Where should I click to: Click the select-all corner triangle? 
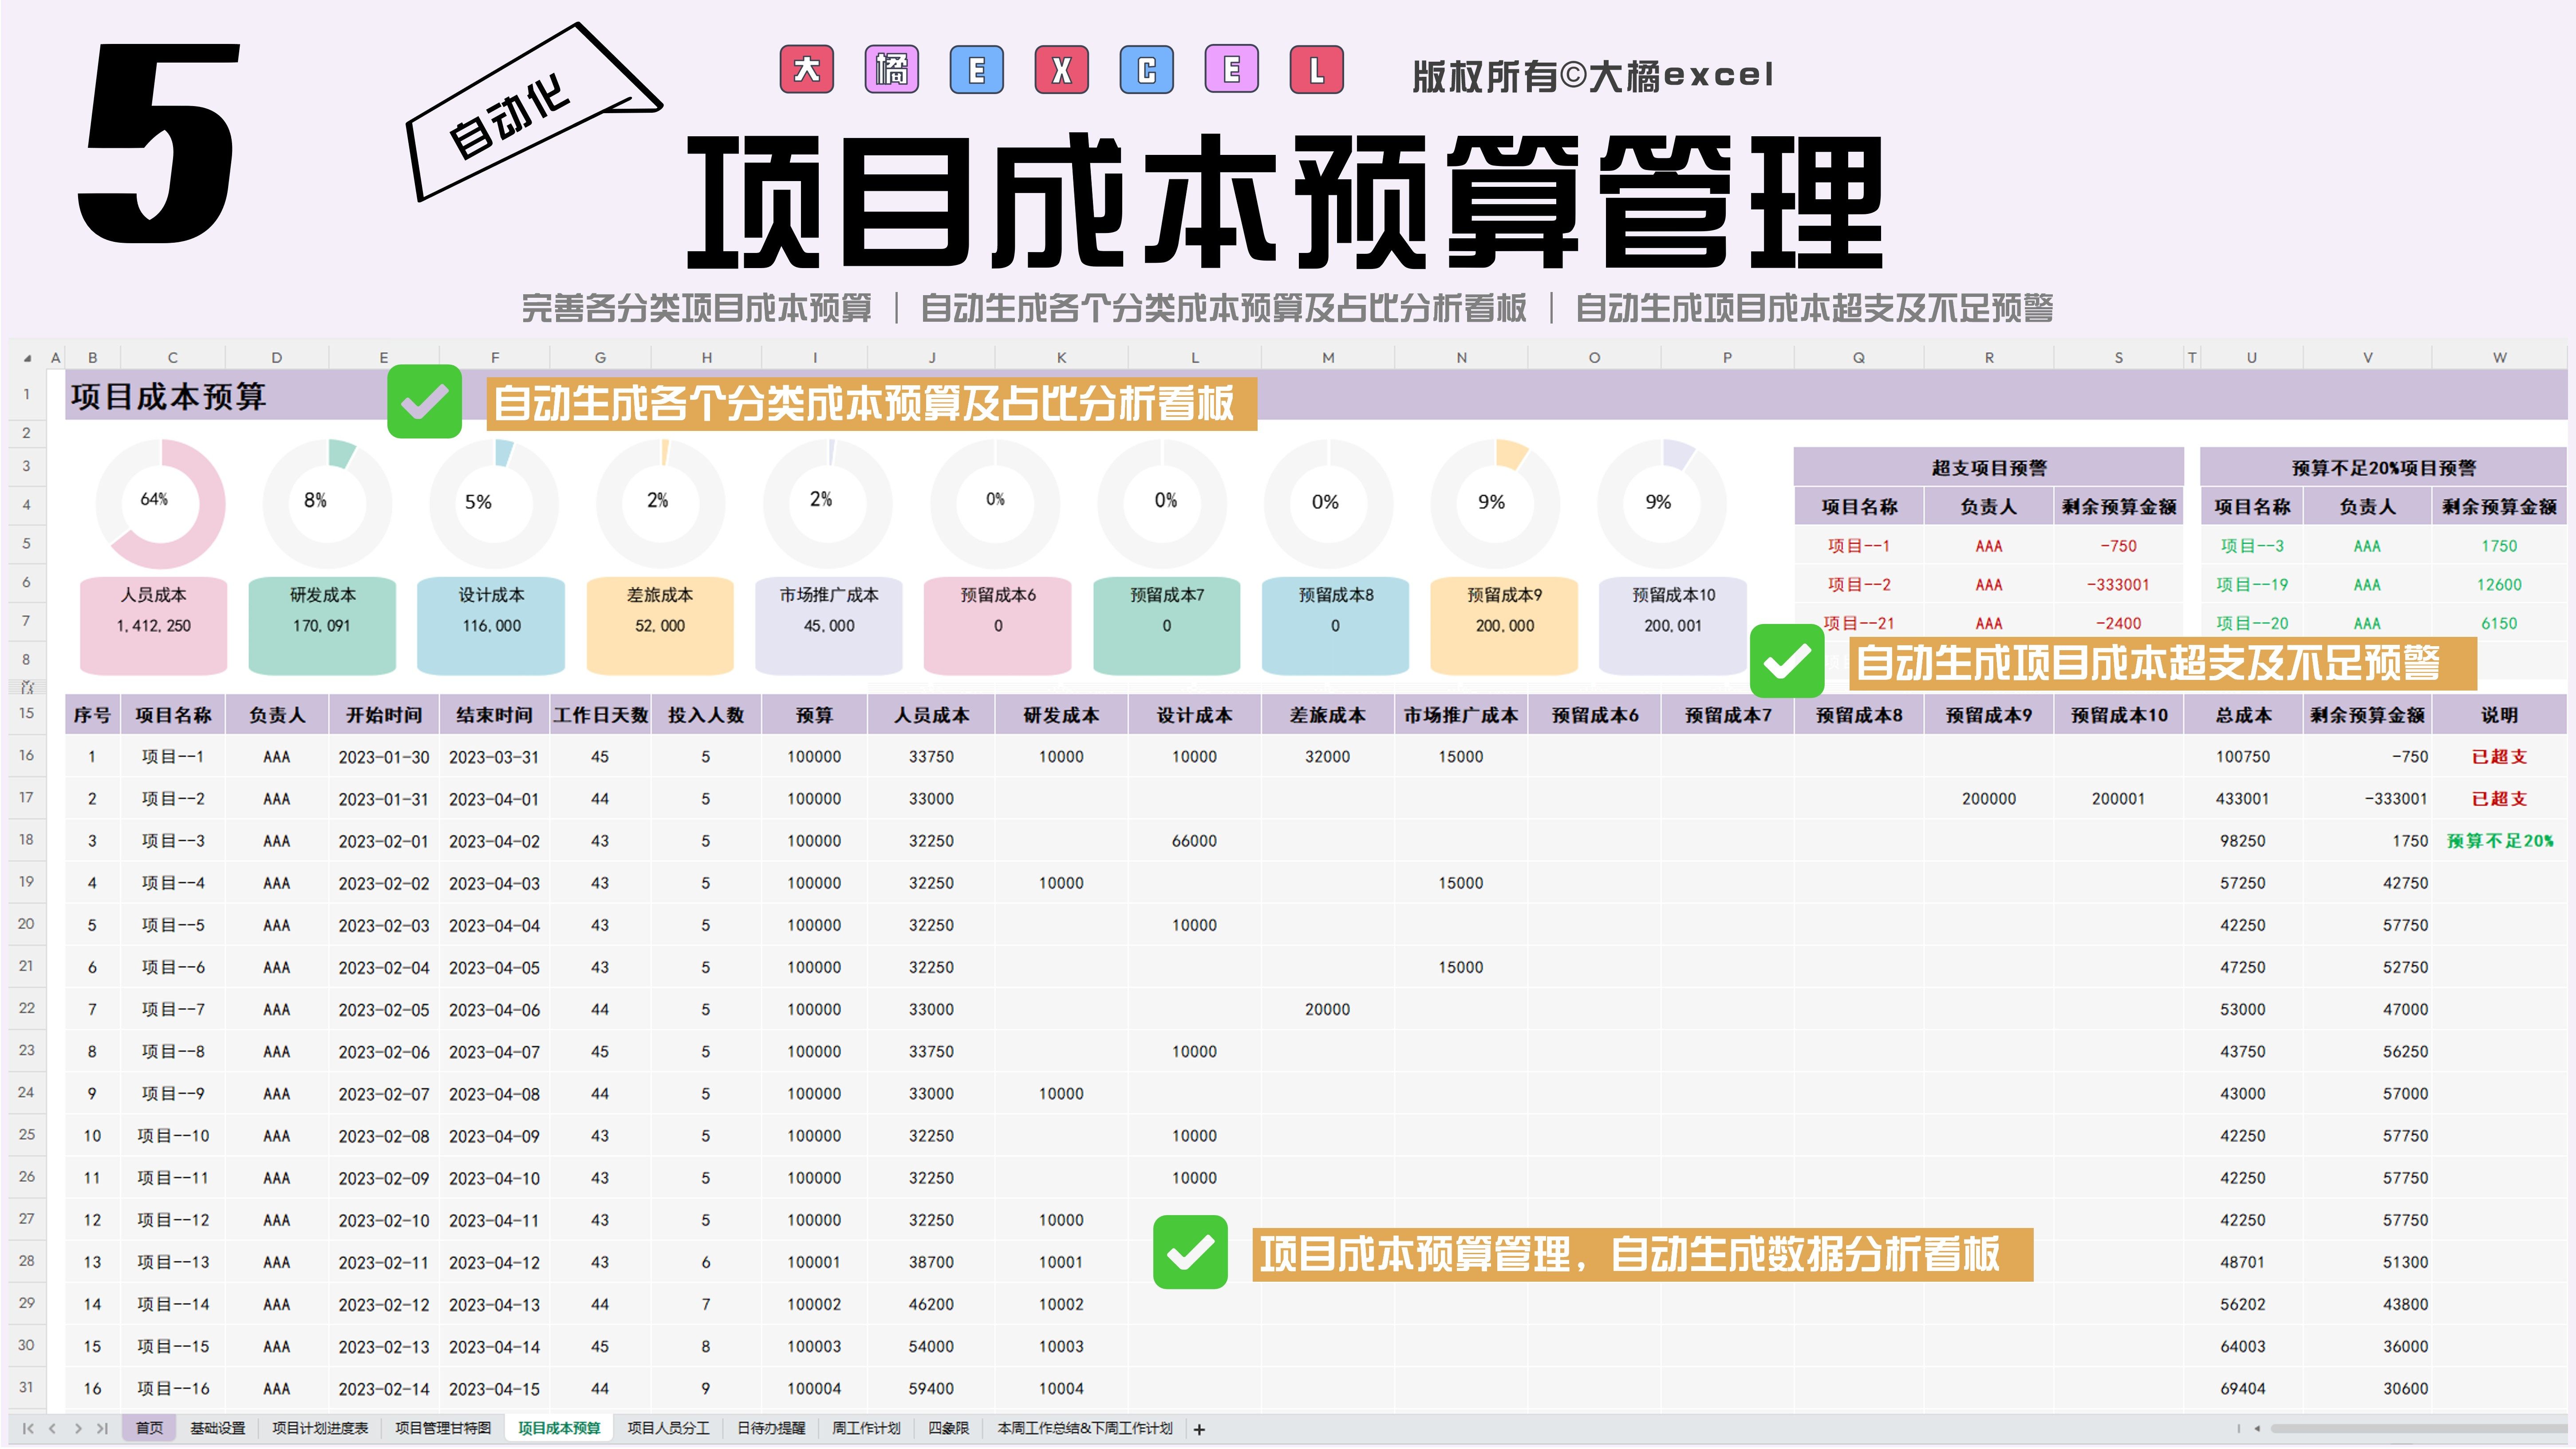(x=27, y=358)
